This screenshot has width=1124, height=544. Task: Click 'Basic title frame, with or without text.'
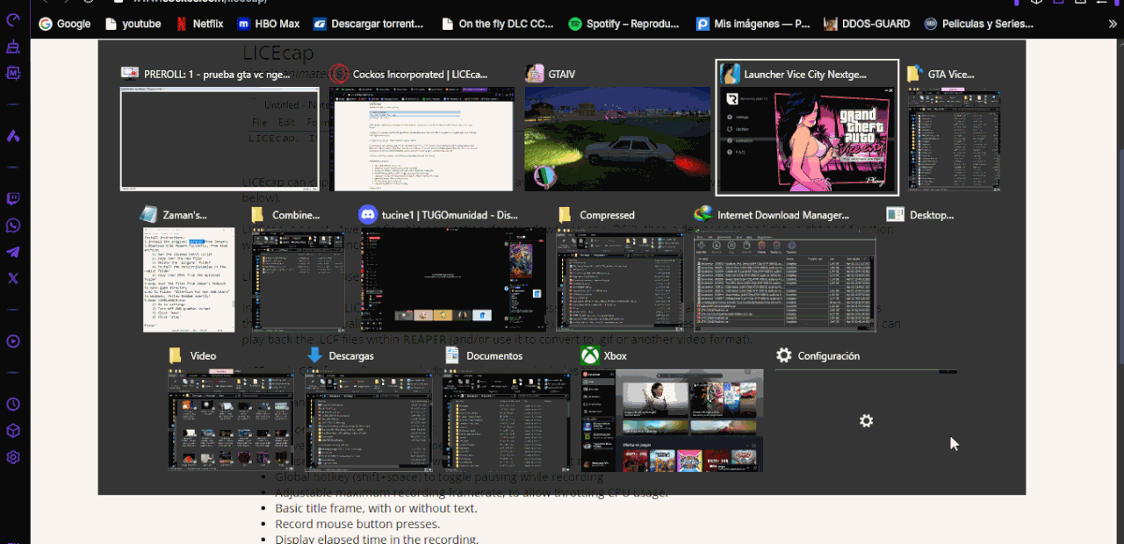[376, 508]
